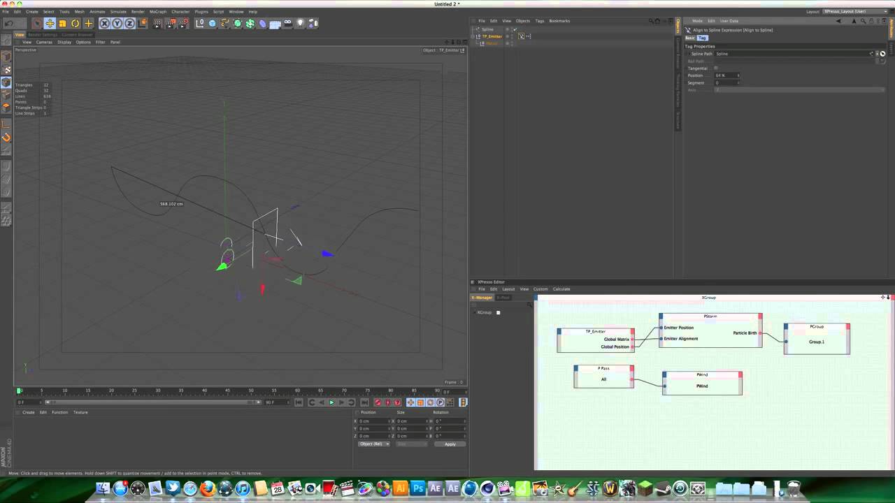The width and height of the screenshot is (895, 503).
Task: Open the Layout dropdown at top right
Action: point(856,12)
